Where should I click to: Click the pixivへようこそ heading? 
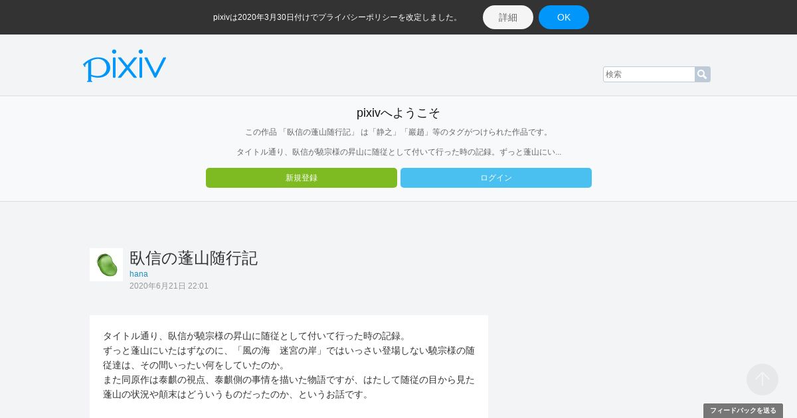[398, 113]
